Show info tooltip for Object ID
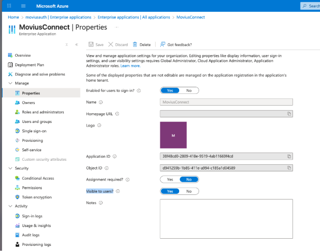Image resolution: width=320 pixels, height=251 pixels. tap(107, 168)
